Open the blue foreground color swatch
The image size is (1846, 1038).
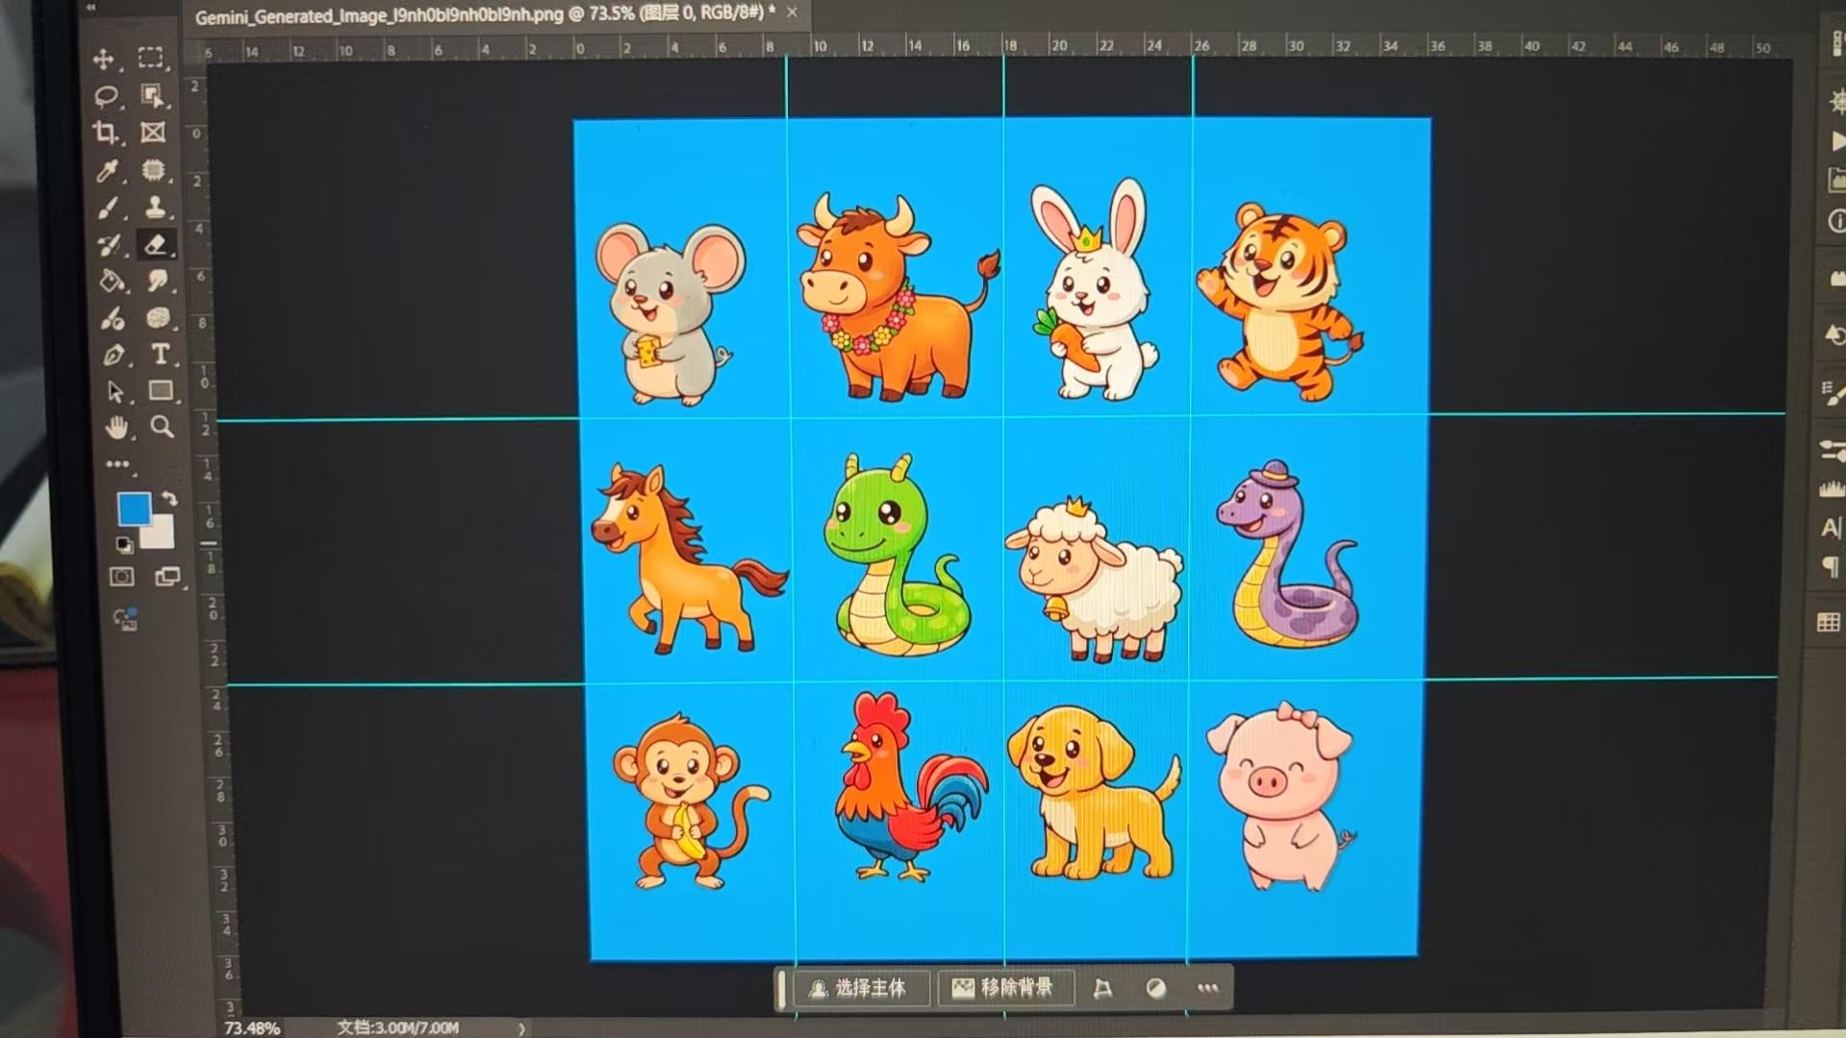[134, 508]
